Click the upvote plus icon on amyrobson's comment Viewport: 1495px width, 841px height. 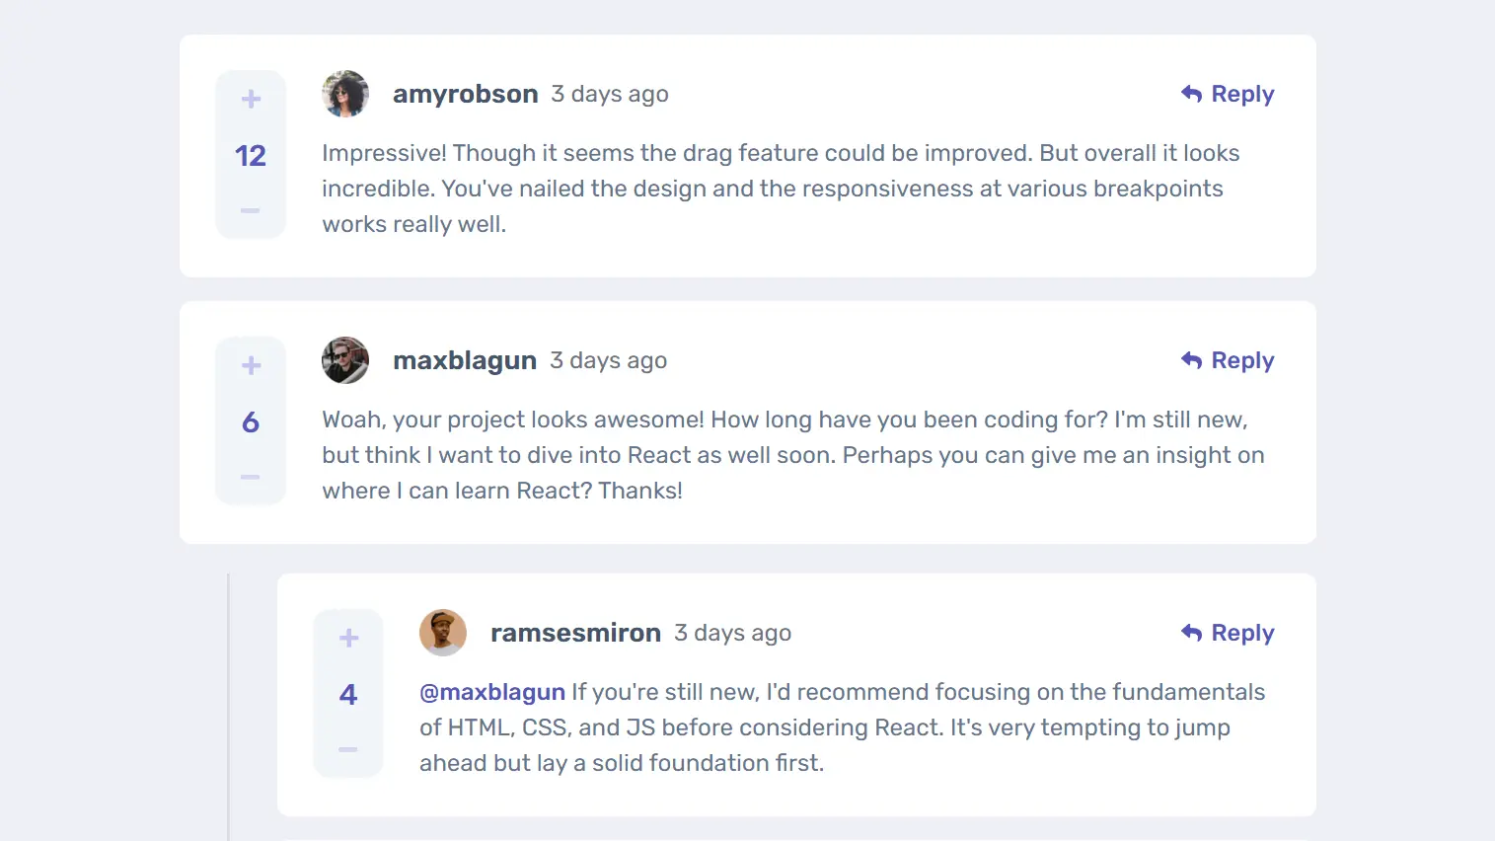coord(250,98)
